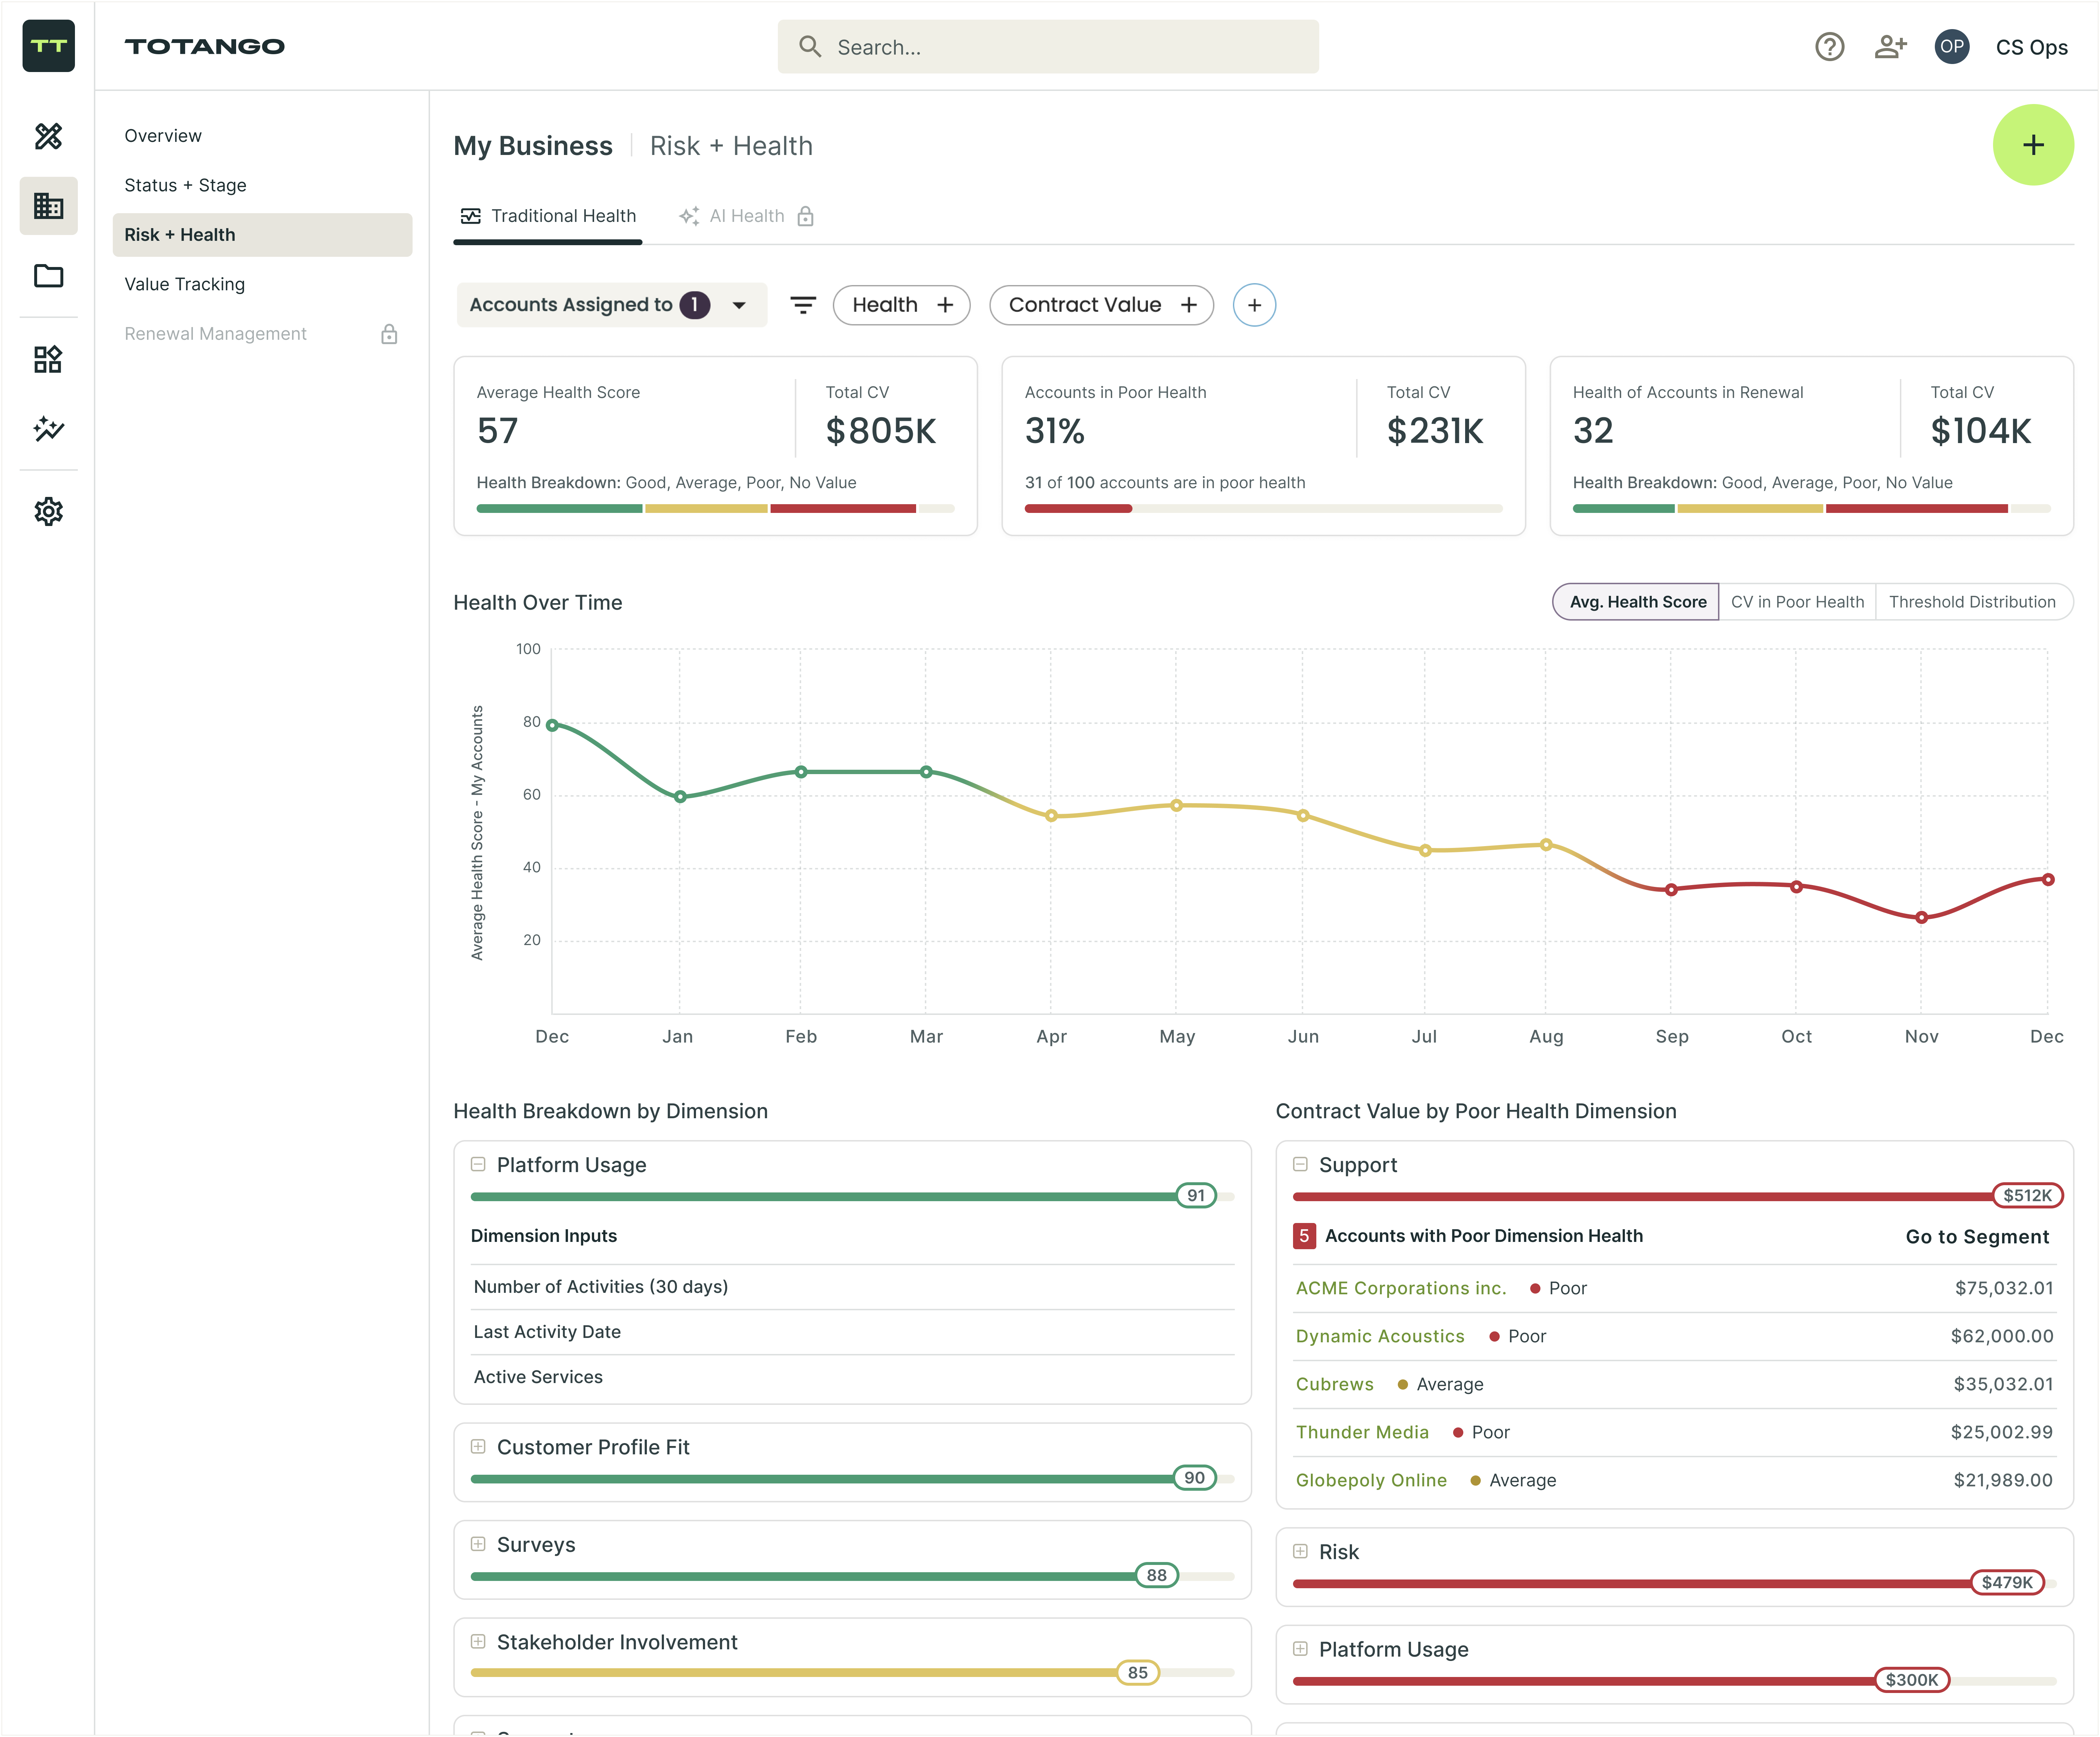Select the My Business building icon

click(x=48, y=206)
